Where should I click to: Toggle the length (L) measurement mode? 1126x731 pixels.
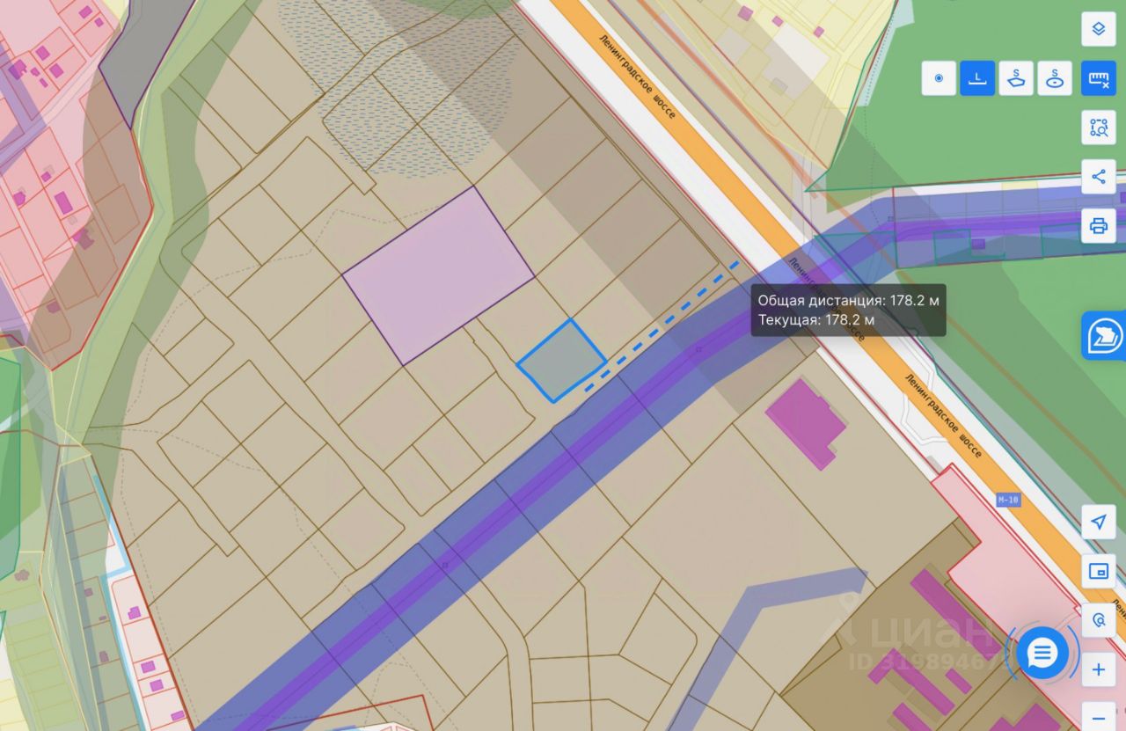(977, 78)
